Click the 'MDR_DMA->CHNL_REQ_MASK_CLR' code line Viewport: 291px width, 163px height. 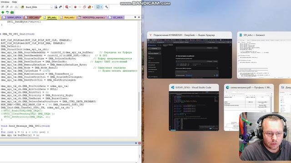pyautogui.click(x=42, y=105)
